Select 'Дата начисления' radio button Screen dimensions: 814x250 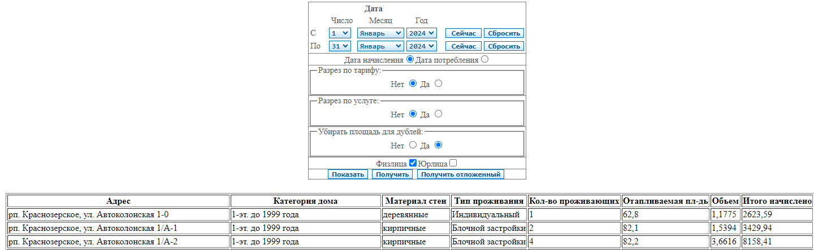click(x=410, y=59)
